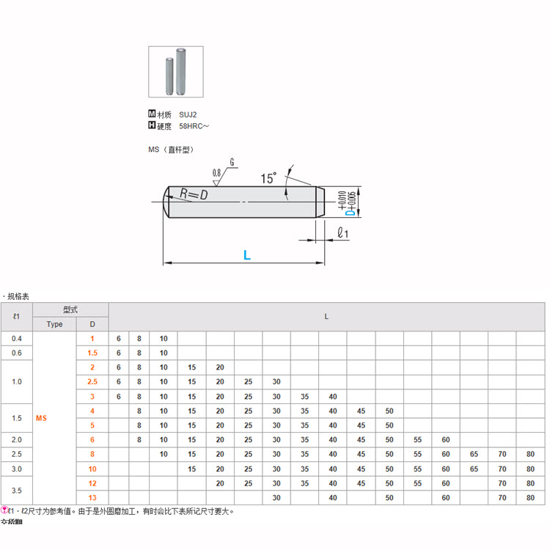
Task: Click the black M material icon
Action: [x=152, y=114]
